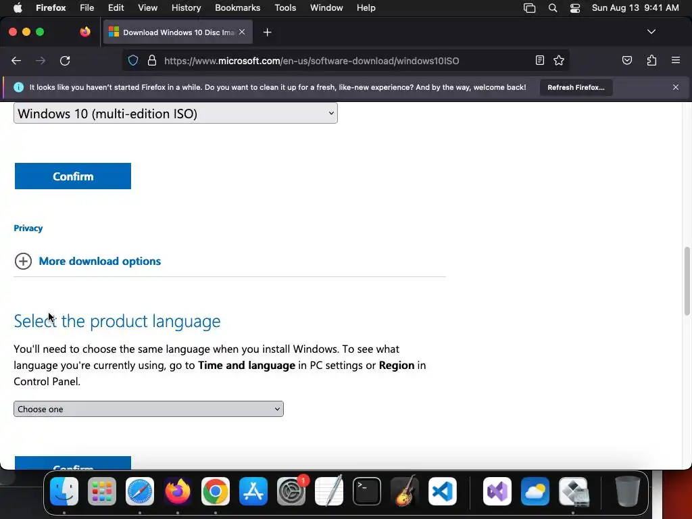Show date and time notification panel
The width and height of the screenshot is (692, 519).
[x=635, y=7]
